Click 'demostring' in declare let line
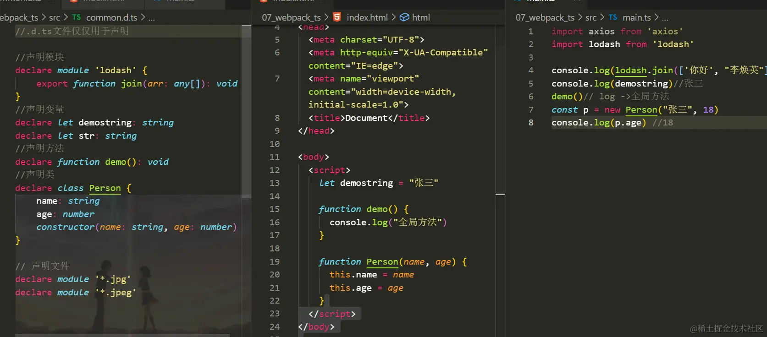The image size is (767, 337). [105, 122]
